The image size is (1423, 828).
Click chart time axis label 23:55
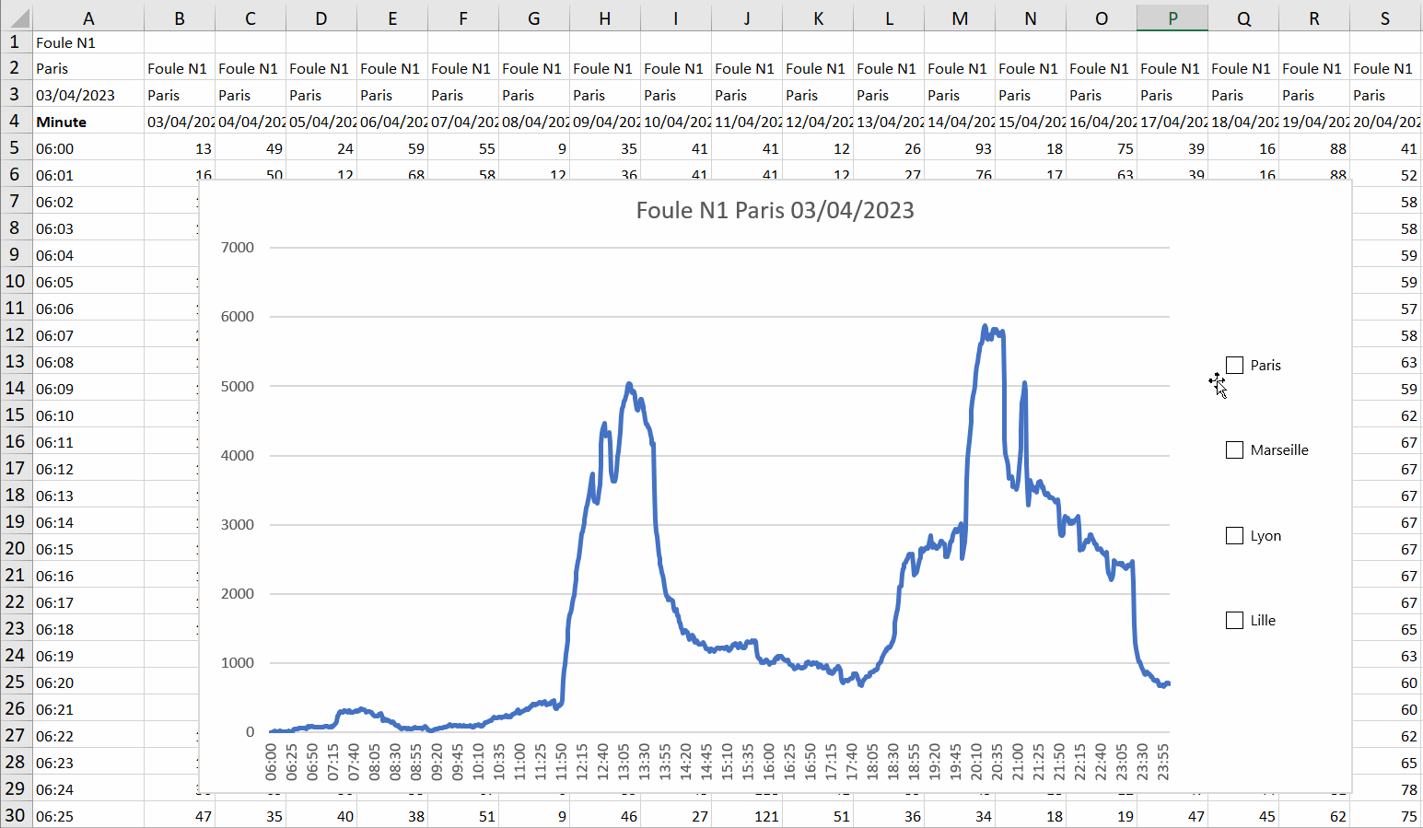pos(1164,763)
